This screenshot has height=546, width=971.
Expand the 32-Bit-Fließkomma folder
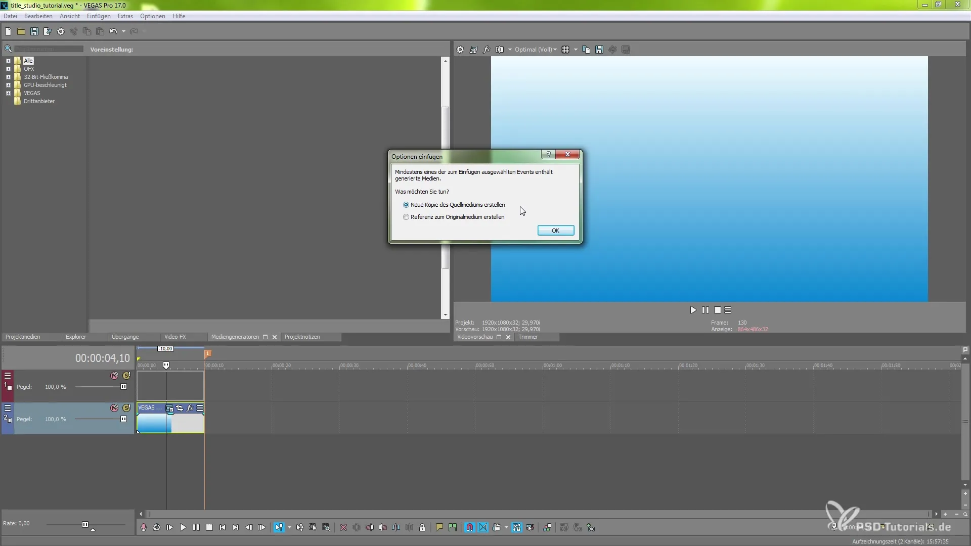coord(8,77)
